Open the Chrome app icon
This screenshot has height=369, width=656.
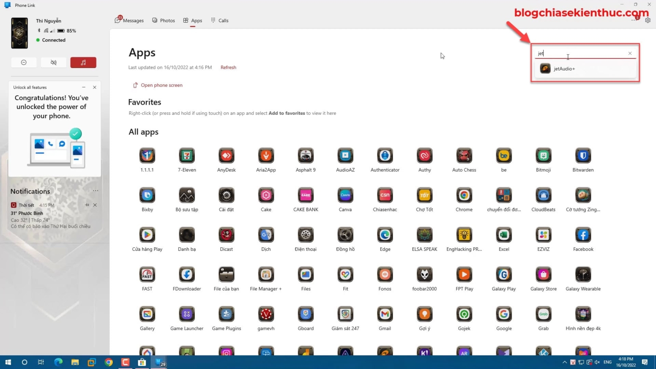tap(464, 196)
